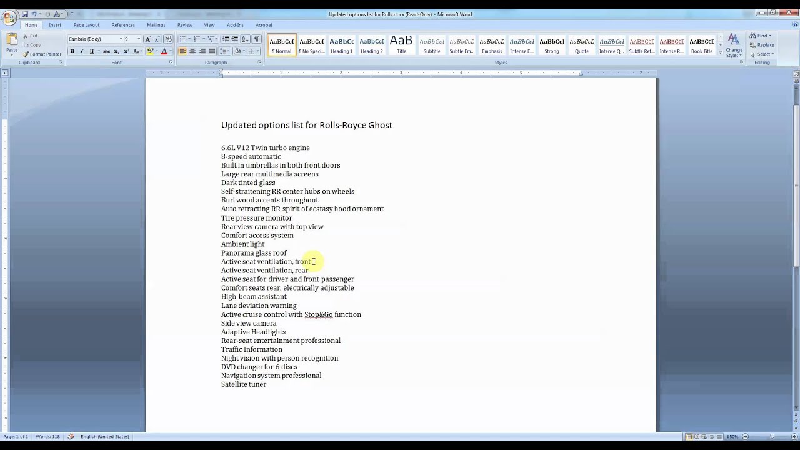Click the Clear Formatting icon
This screenshot has height=450, width=800.
(x=167, y=39)
